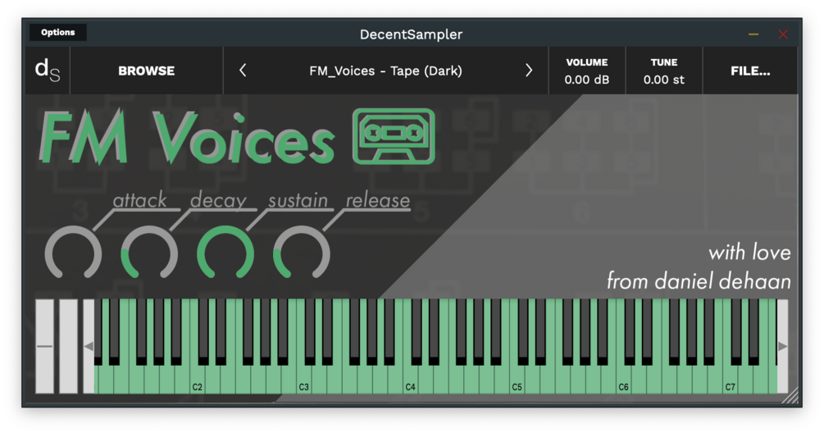Click the 'from daniel dehaan' text
Image resolution: width=824 pixels, height=433 pixels.
tap(699, 281)
